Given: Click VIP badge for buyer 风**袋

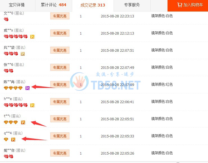Looking at the screenshot, I should [x=23, y=54].
